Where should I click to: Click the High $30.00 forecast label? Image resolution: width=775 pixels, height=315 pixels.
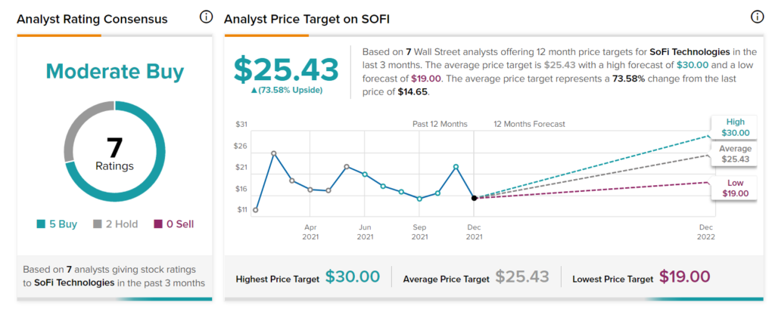coord(736,127)
